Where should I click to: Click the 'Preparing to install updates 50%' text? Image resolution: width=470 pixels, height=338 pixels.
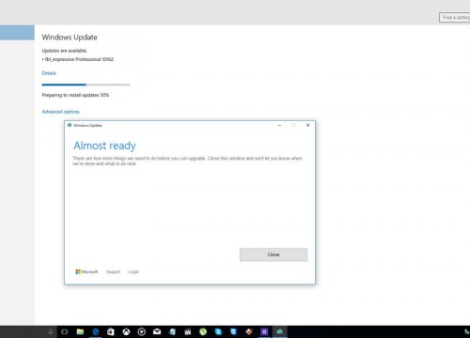75,95
